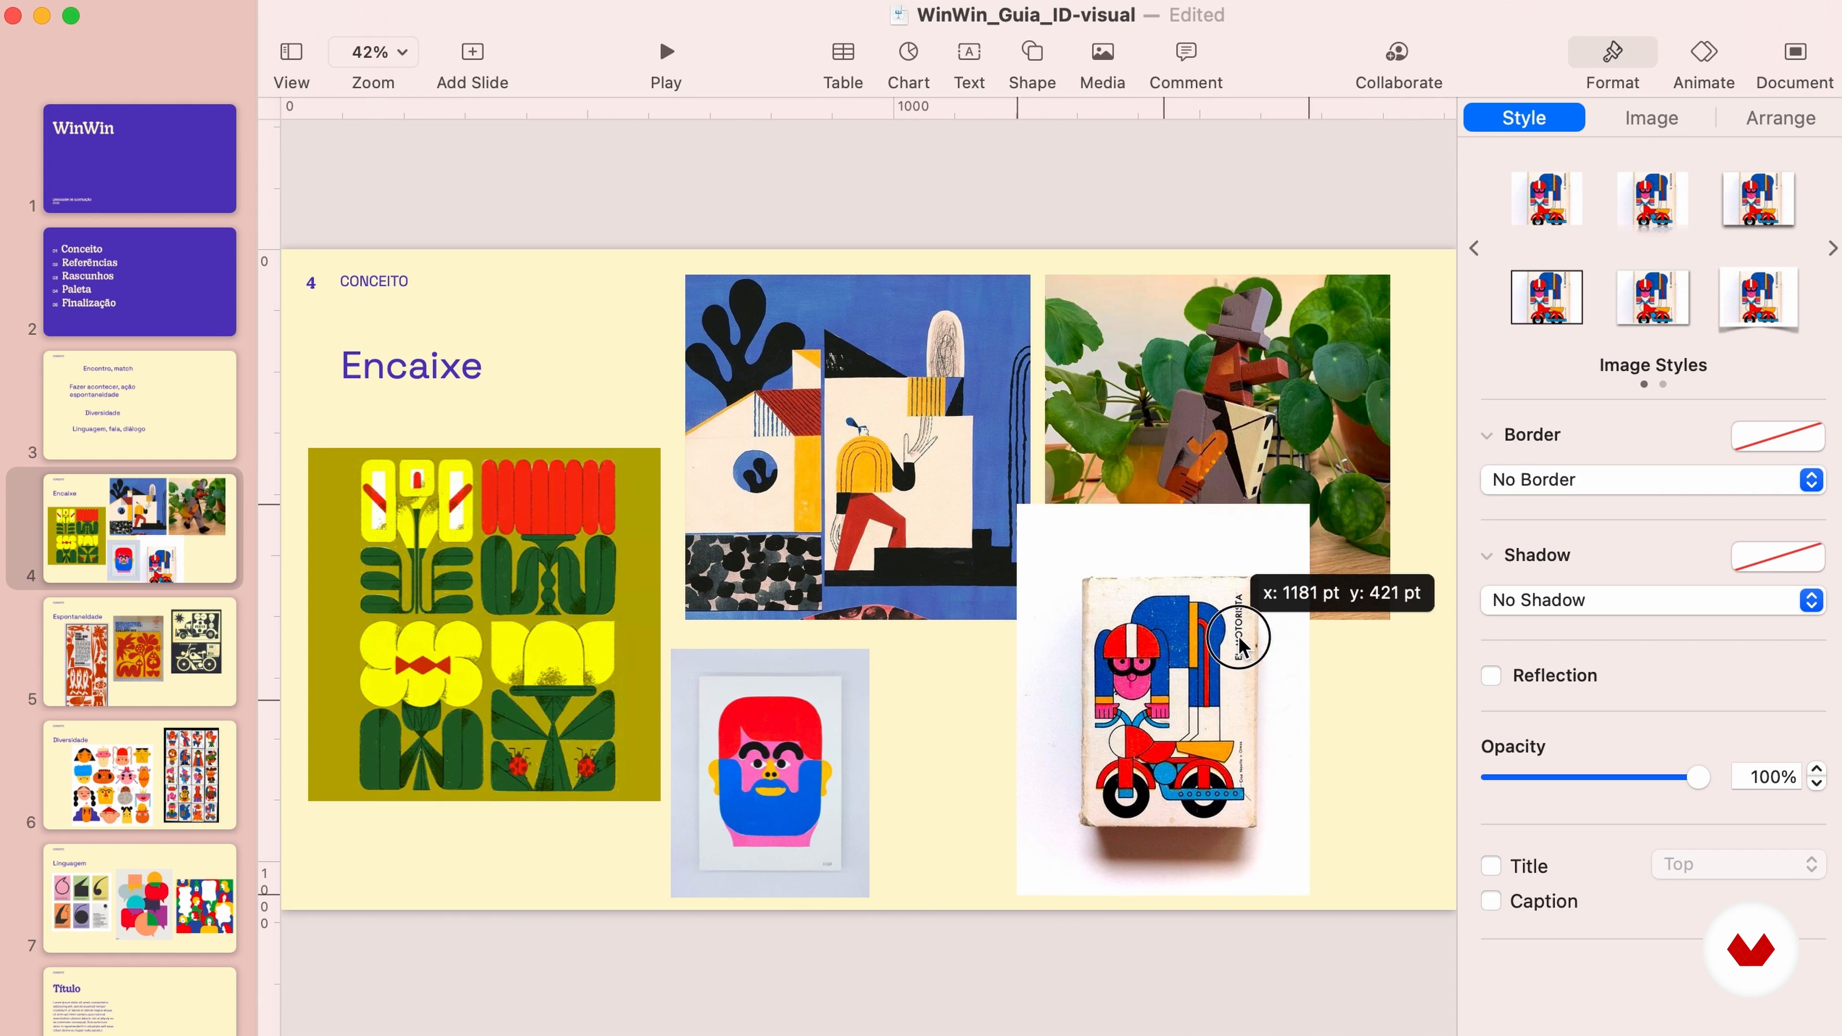Decrease opacity with the stepper down arrow
The image size is (1842, 1036).
click(1817, 784)
